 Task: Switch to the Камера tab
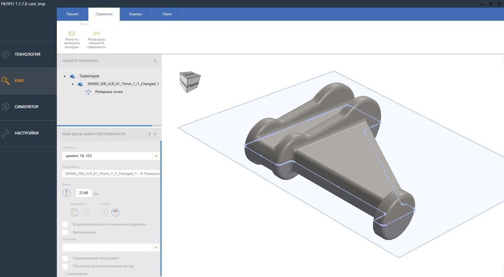tap(135, 14)
